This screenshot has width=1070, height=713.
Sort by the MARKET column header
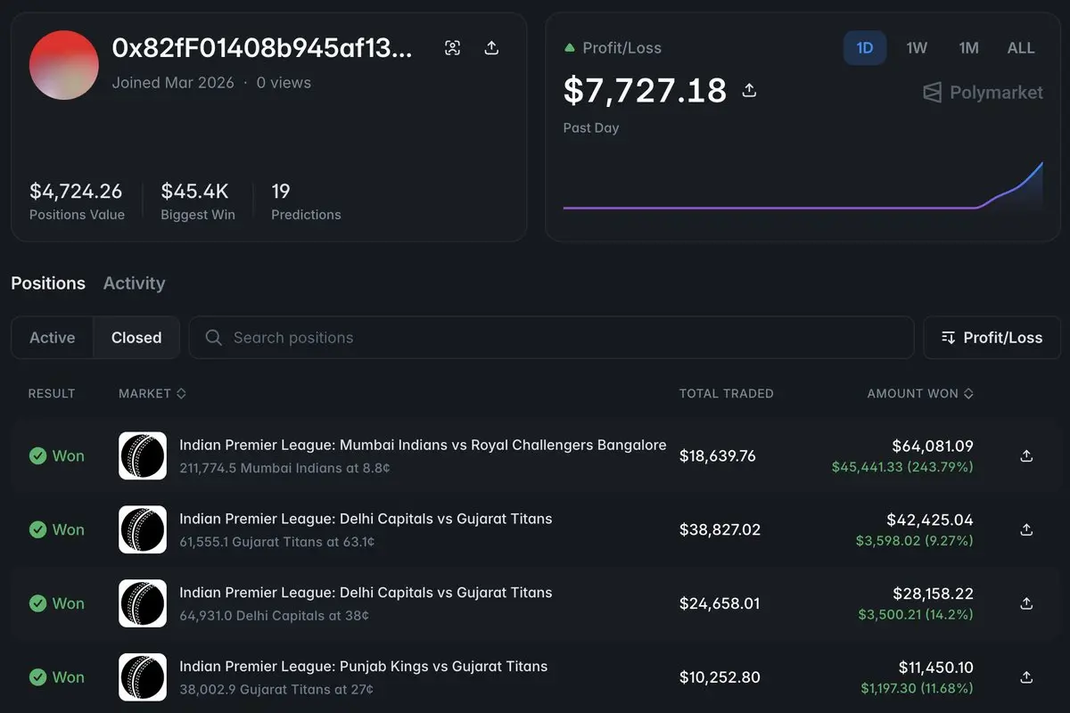(152, 393)
